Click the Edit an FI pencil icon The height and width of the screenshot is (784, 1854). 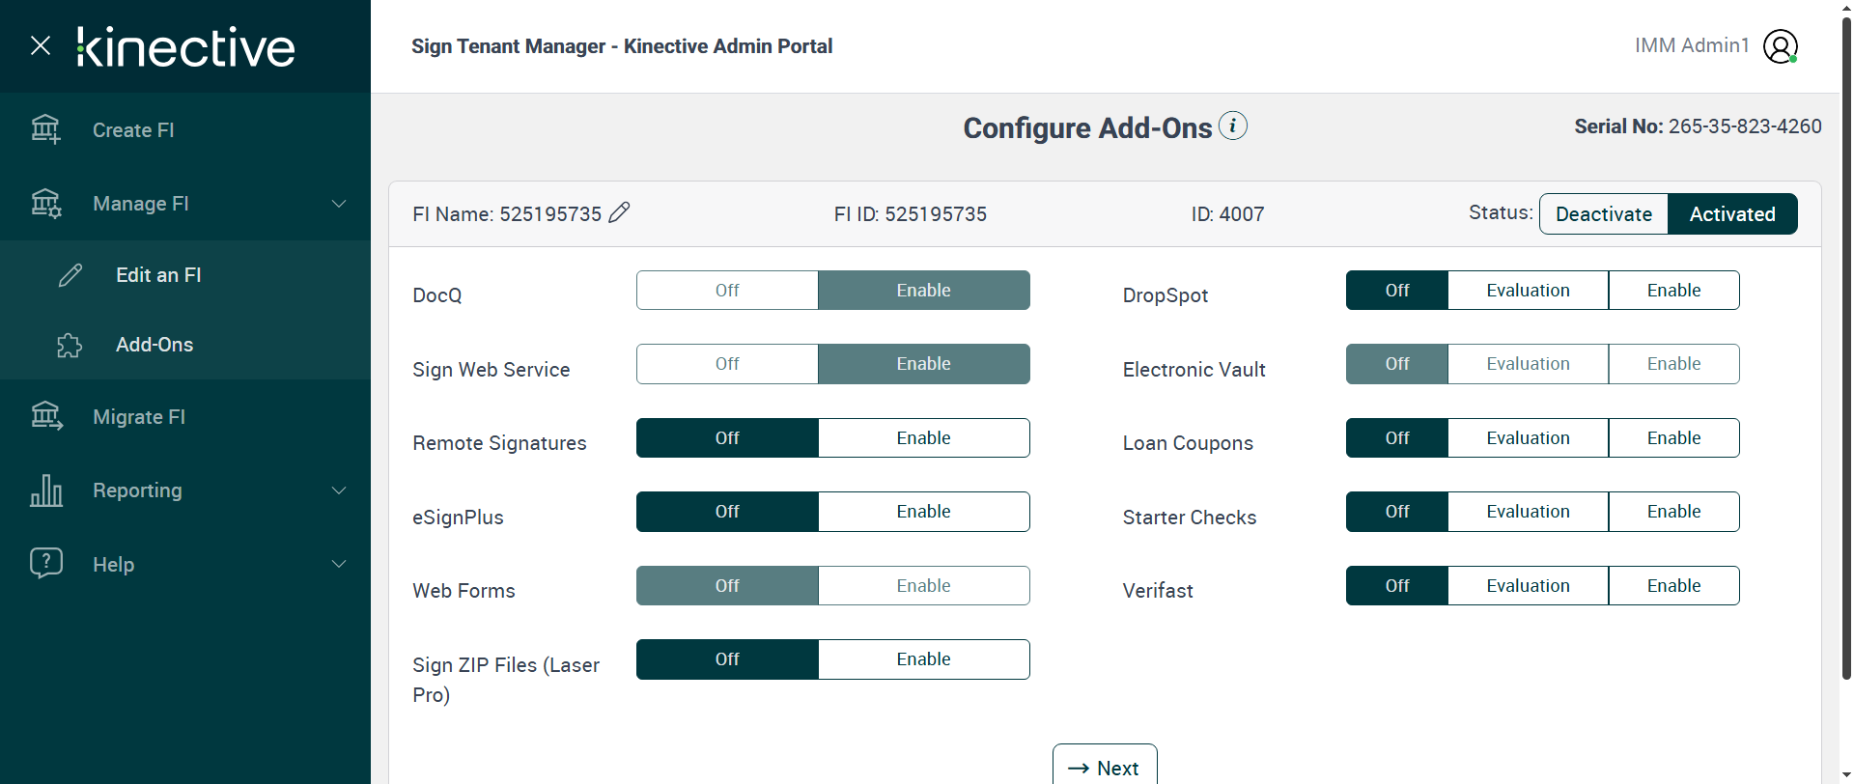(70, 275)
